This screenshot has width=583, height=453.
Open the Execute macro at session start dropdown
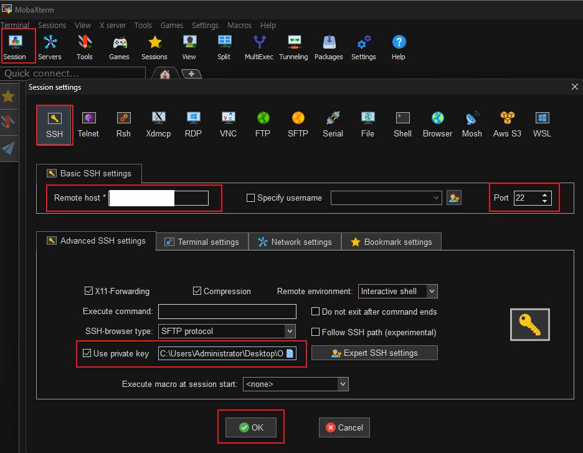(343, 384)
